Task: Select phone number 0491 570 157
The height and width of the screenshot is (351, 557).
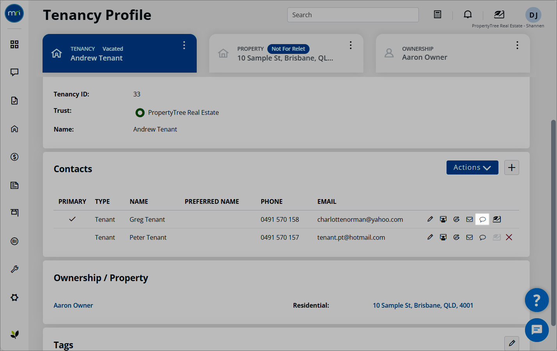Action: pyautogui.click(x=280, y=237)
